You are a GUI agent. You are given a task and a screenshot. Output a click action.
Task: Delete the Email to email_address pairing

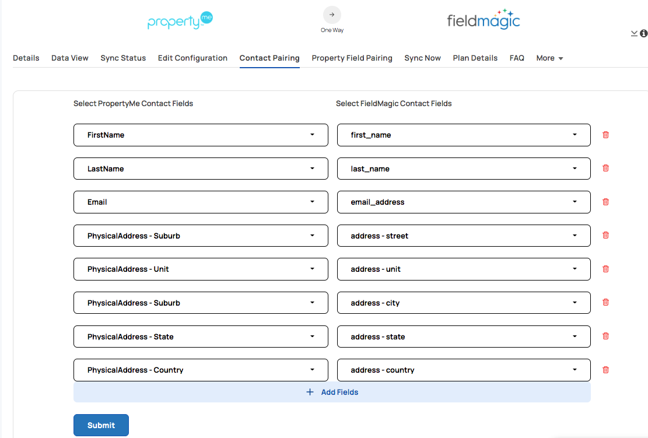click(x=605, y=202)
